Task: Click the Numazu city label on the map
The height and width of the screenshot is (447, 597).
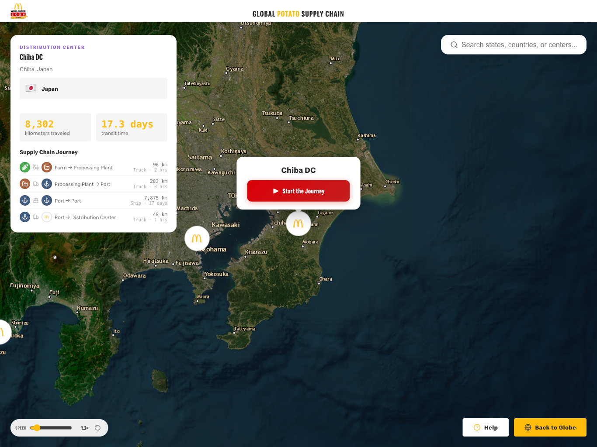Action: point(87,308)
